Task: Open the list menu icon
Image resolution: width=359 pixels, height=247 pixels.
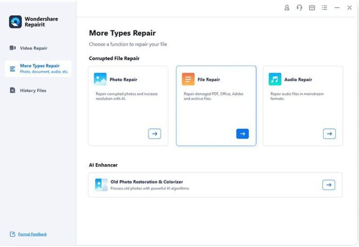Action: click(324, 8)
